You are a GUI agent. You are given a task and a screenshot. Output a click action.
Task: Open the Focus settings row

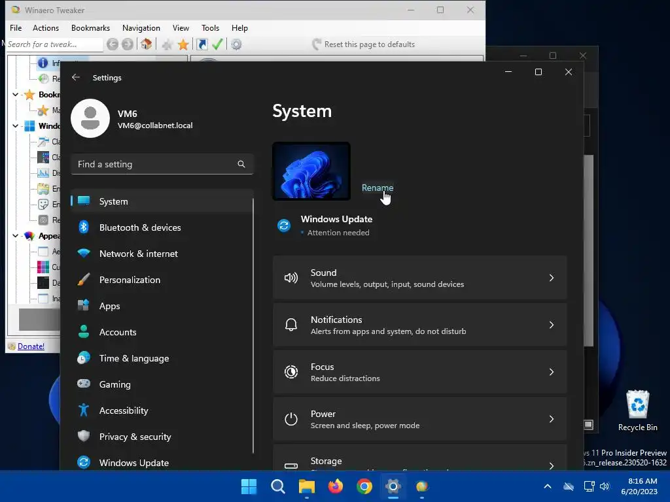(420, 372)
